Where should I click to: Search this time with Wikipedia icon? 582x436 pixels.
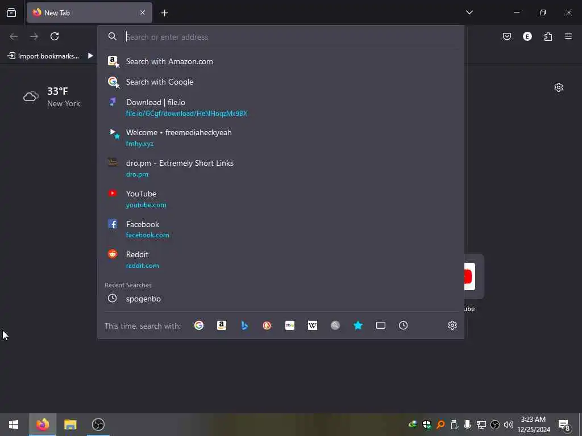[x=313, y=325]
